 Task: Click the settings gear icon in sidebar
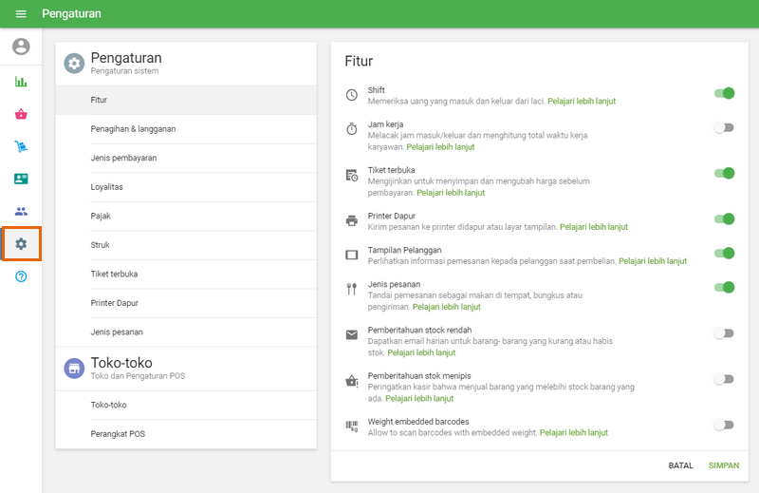point(21,244)
